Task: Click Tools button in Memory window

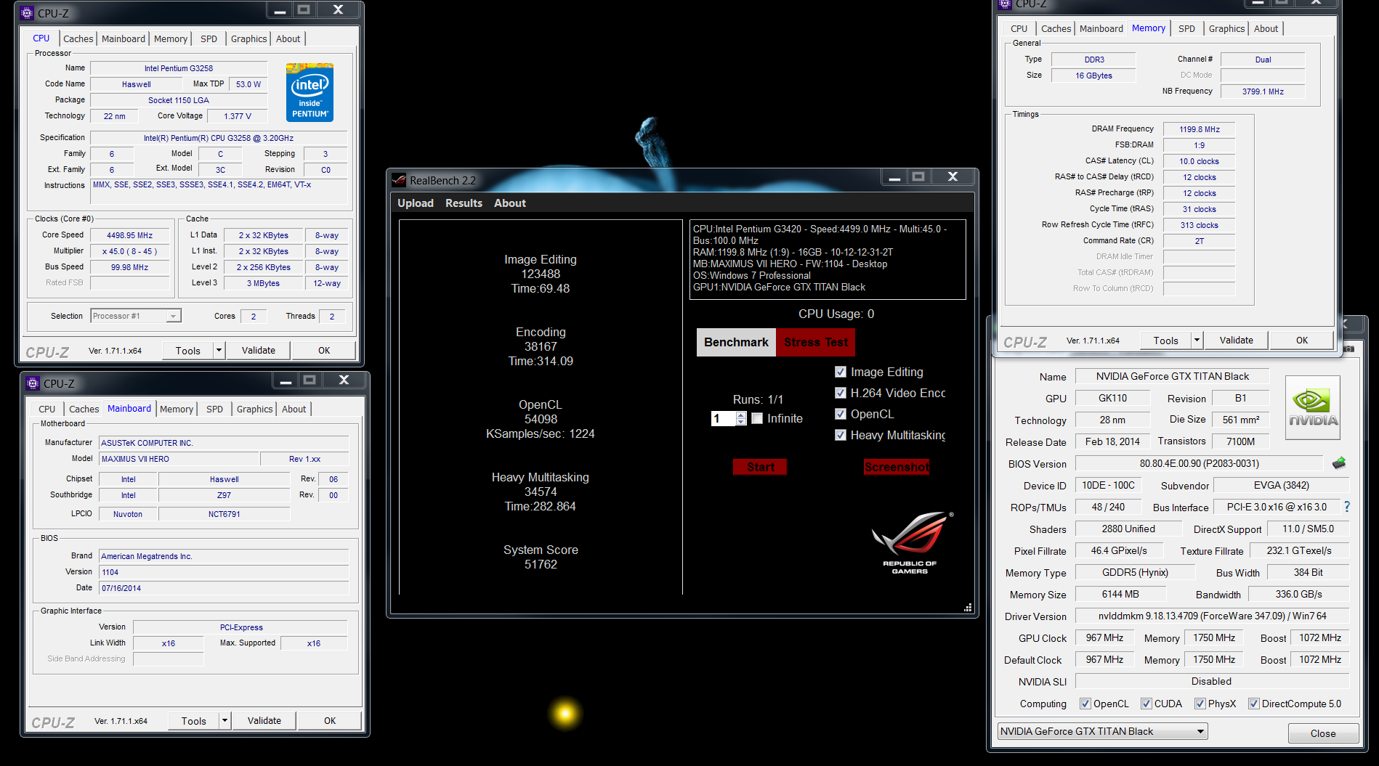Action: pos(1165,340)
